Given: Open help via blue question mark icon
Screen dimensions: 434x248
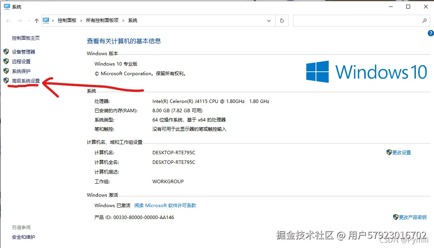Looking at the screenshot, I should (431, 33).
